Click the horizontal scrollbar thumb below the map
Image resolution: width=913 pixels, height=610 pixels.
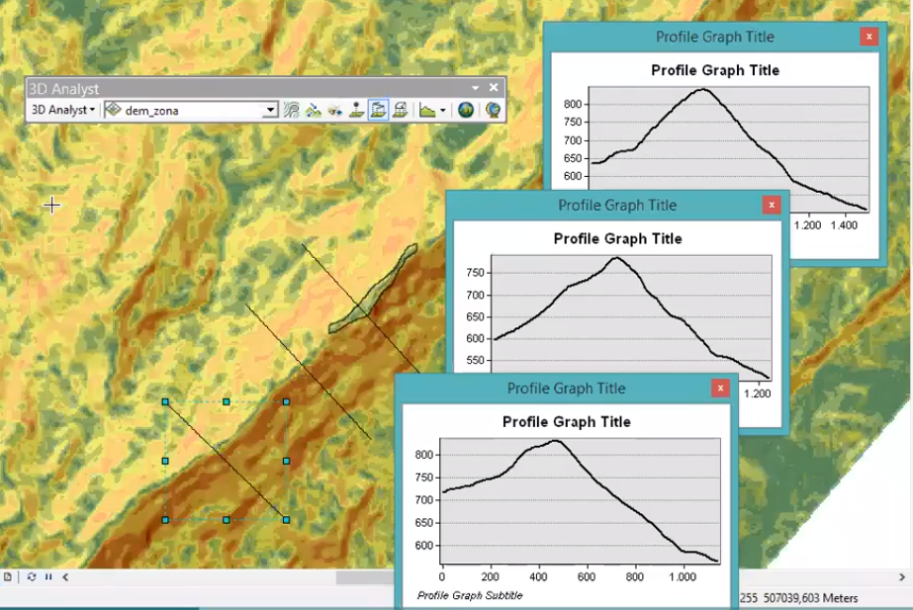click(x=366, y=576)
